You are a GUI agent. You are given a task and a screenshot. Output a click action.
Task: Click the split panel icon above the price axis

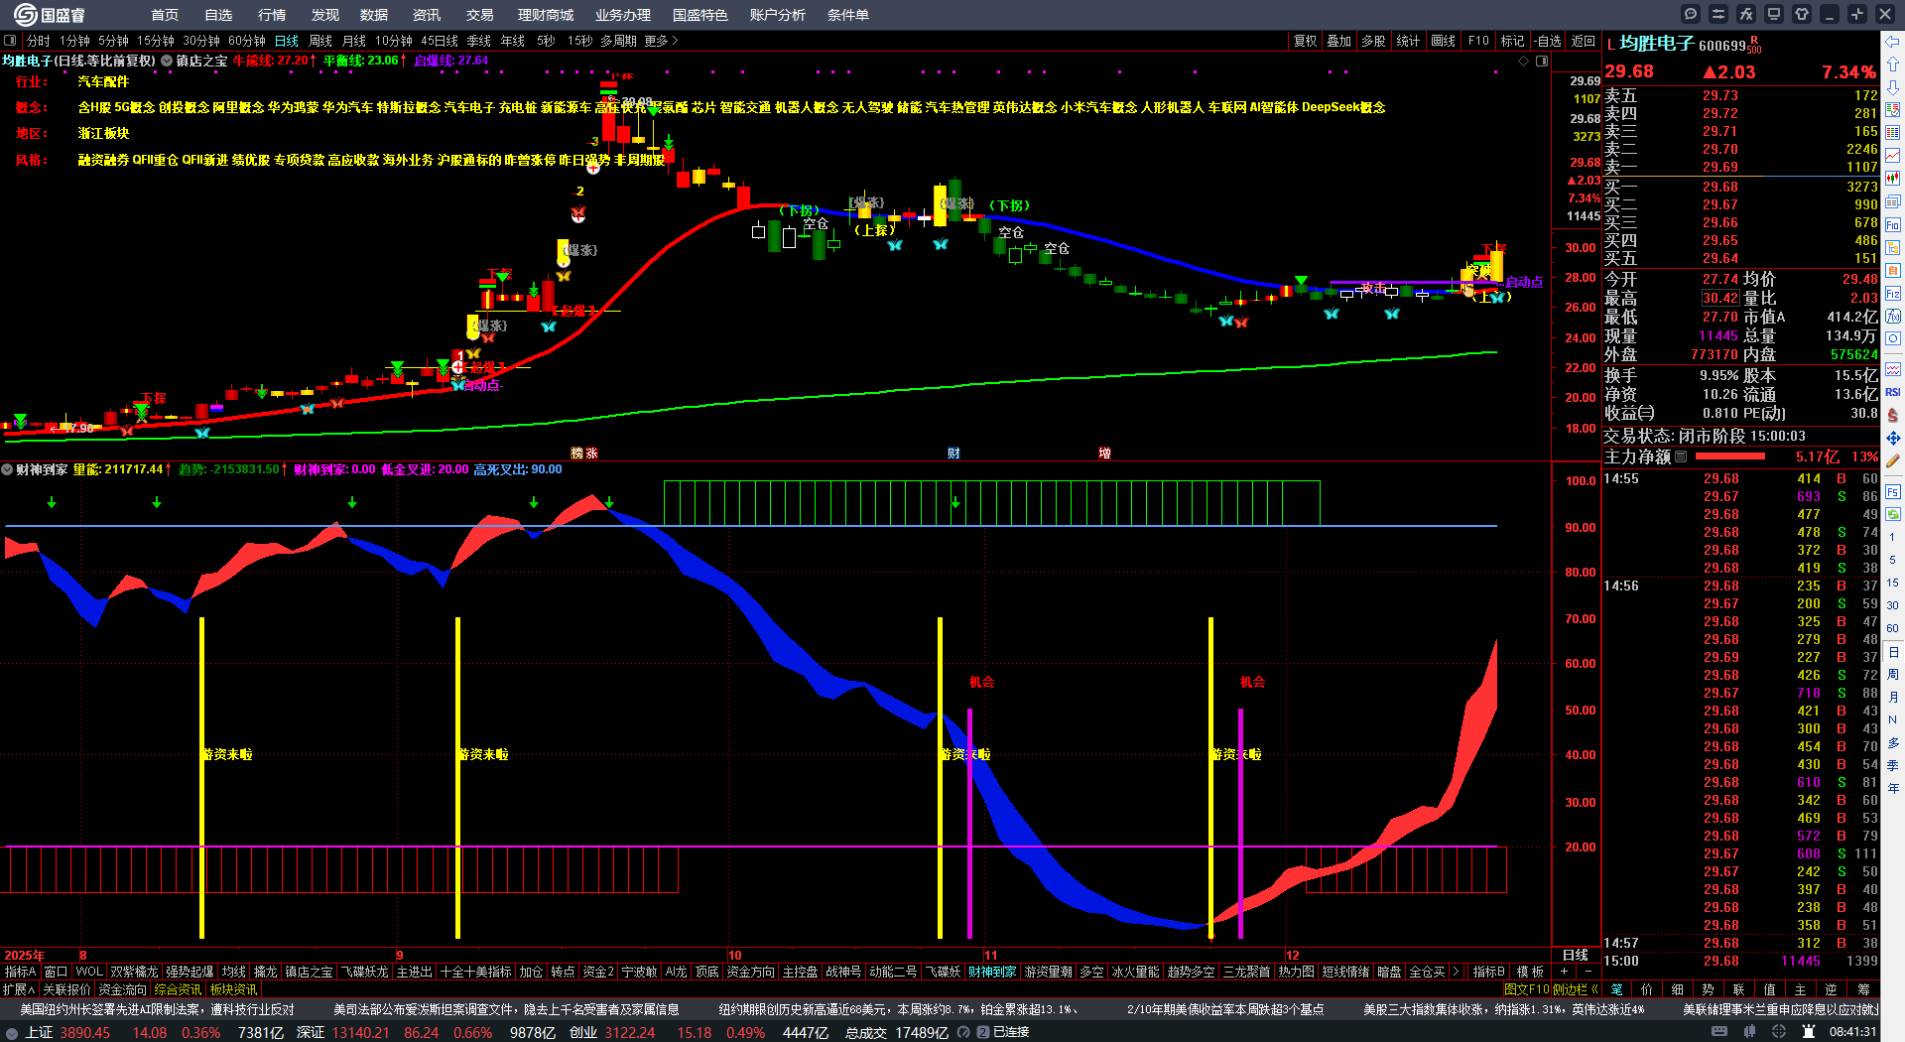[x=1542, y=62]
